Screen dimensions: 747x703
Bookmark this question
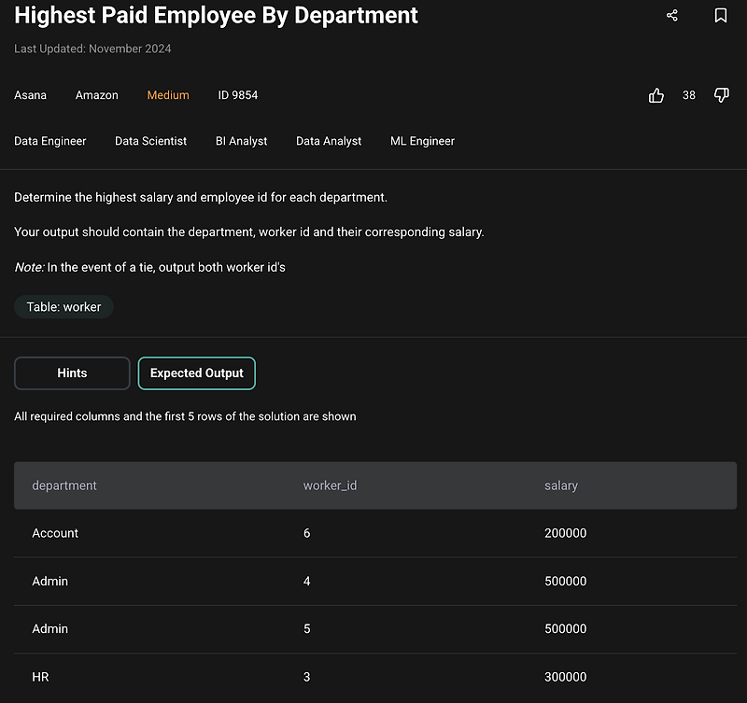tap(720, 15)
